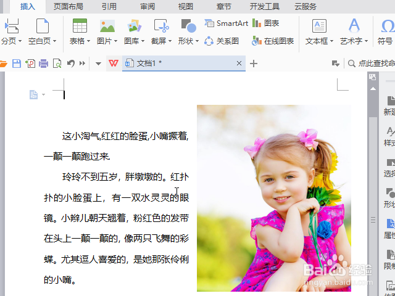Click in the text line 一颠一颠跑过来
The image size is (395, 296).
pos(77,157)
